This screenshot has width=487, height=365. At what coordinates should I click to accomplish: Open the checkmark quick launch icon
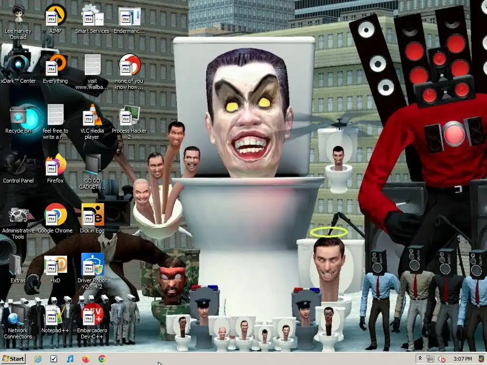pos(54,359)
